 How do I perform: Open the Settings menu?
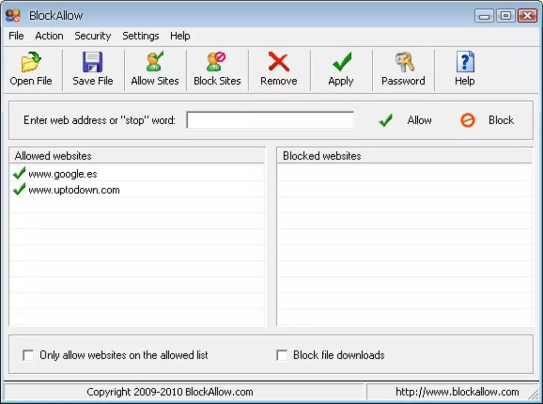tap(140, 36)
